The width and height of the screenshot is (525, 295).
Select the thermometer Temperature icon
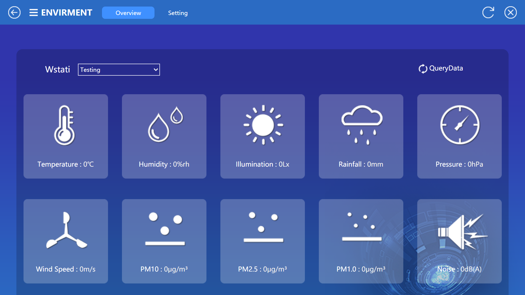click(x=65, y=125)
